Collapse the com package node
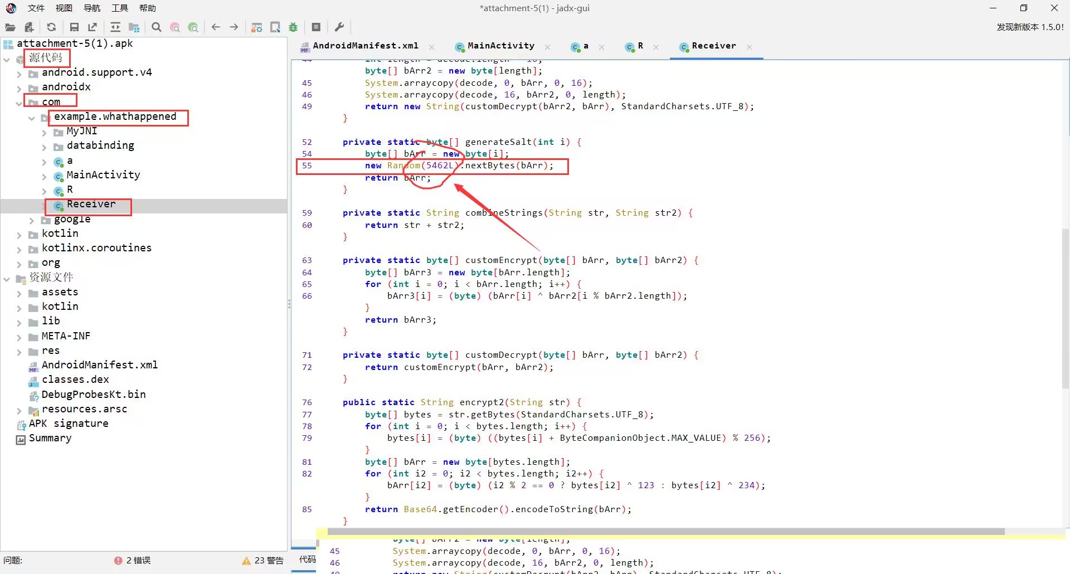 [19, 103]
